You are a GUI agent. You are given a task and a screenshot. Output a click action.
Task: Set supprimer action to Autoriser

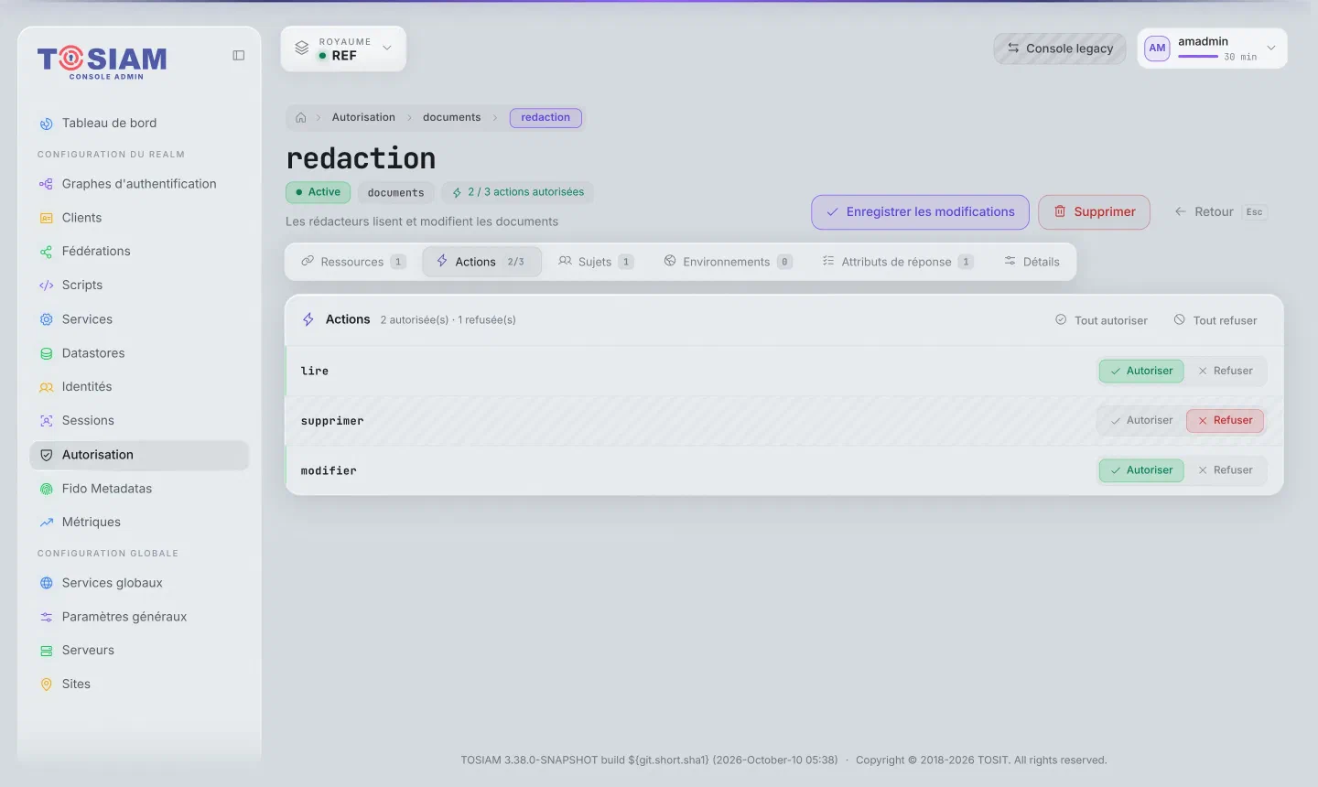point(1141,420)
